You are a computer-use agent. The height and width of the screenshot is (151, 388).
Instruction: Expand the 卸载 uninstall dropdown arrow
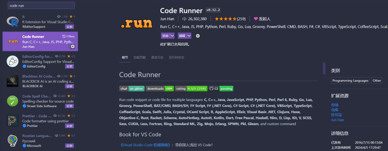pyautogui.click(x=189, y=36)
